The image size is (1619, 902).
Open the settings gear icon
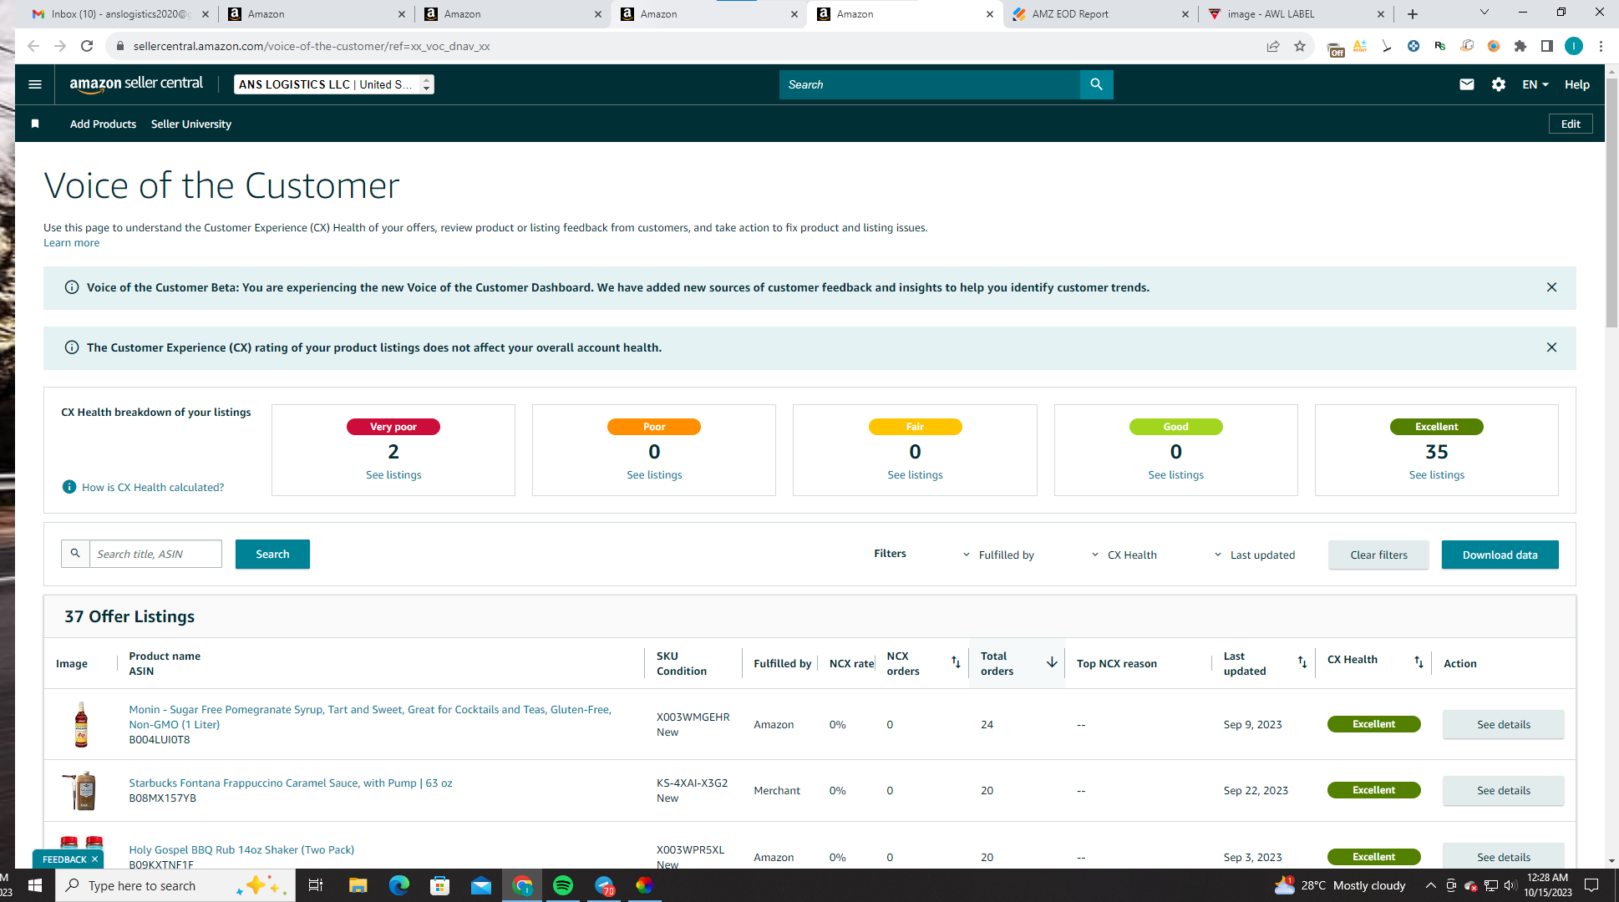coord(1499,84)
